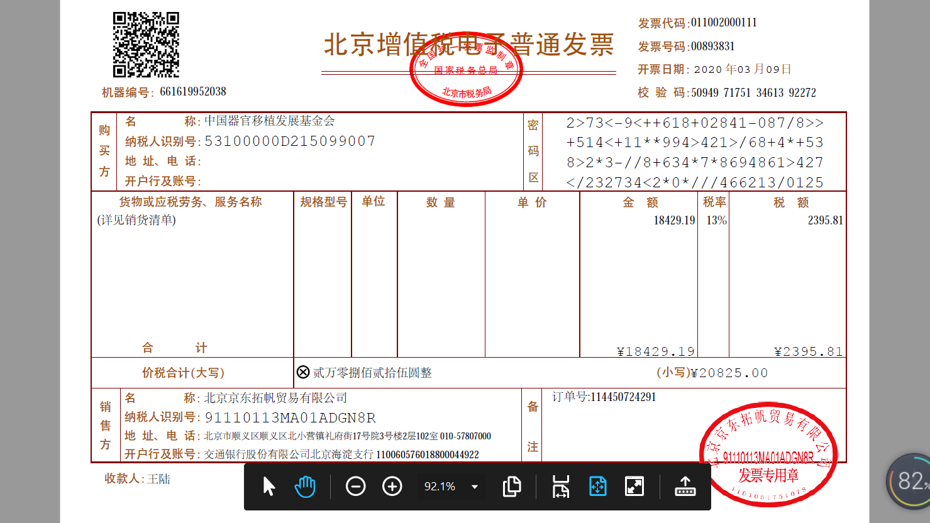Dock the floating toolbar
This screenshot has height=523, width=930.
point(685,487)
